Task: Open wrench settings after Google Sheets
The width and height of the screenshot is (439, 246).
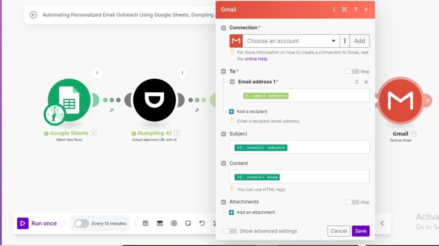Action: [112, 110]
